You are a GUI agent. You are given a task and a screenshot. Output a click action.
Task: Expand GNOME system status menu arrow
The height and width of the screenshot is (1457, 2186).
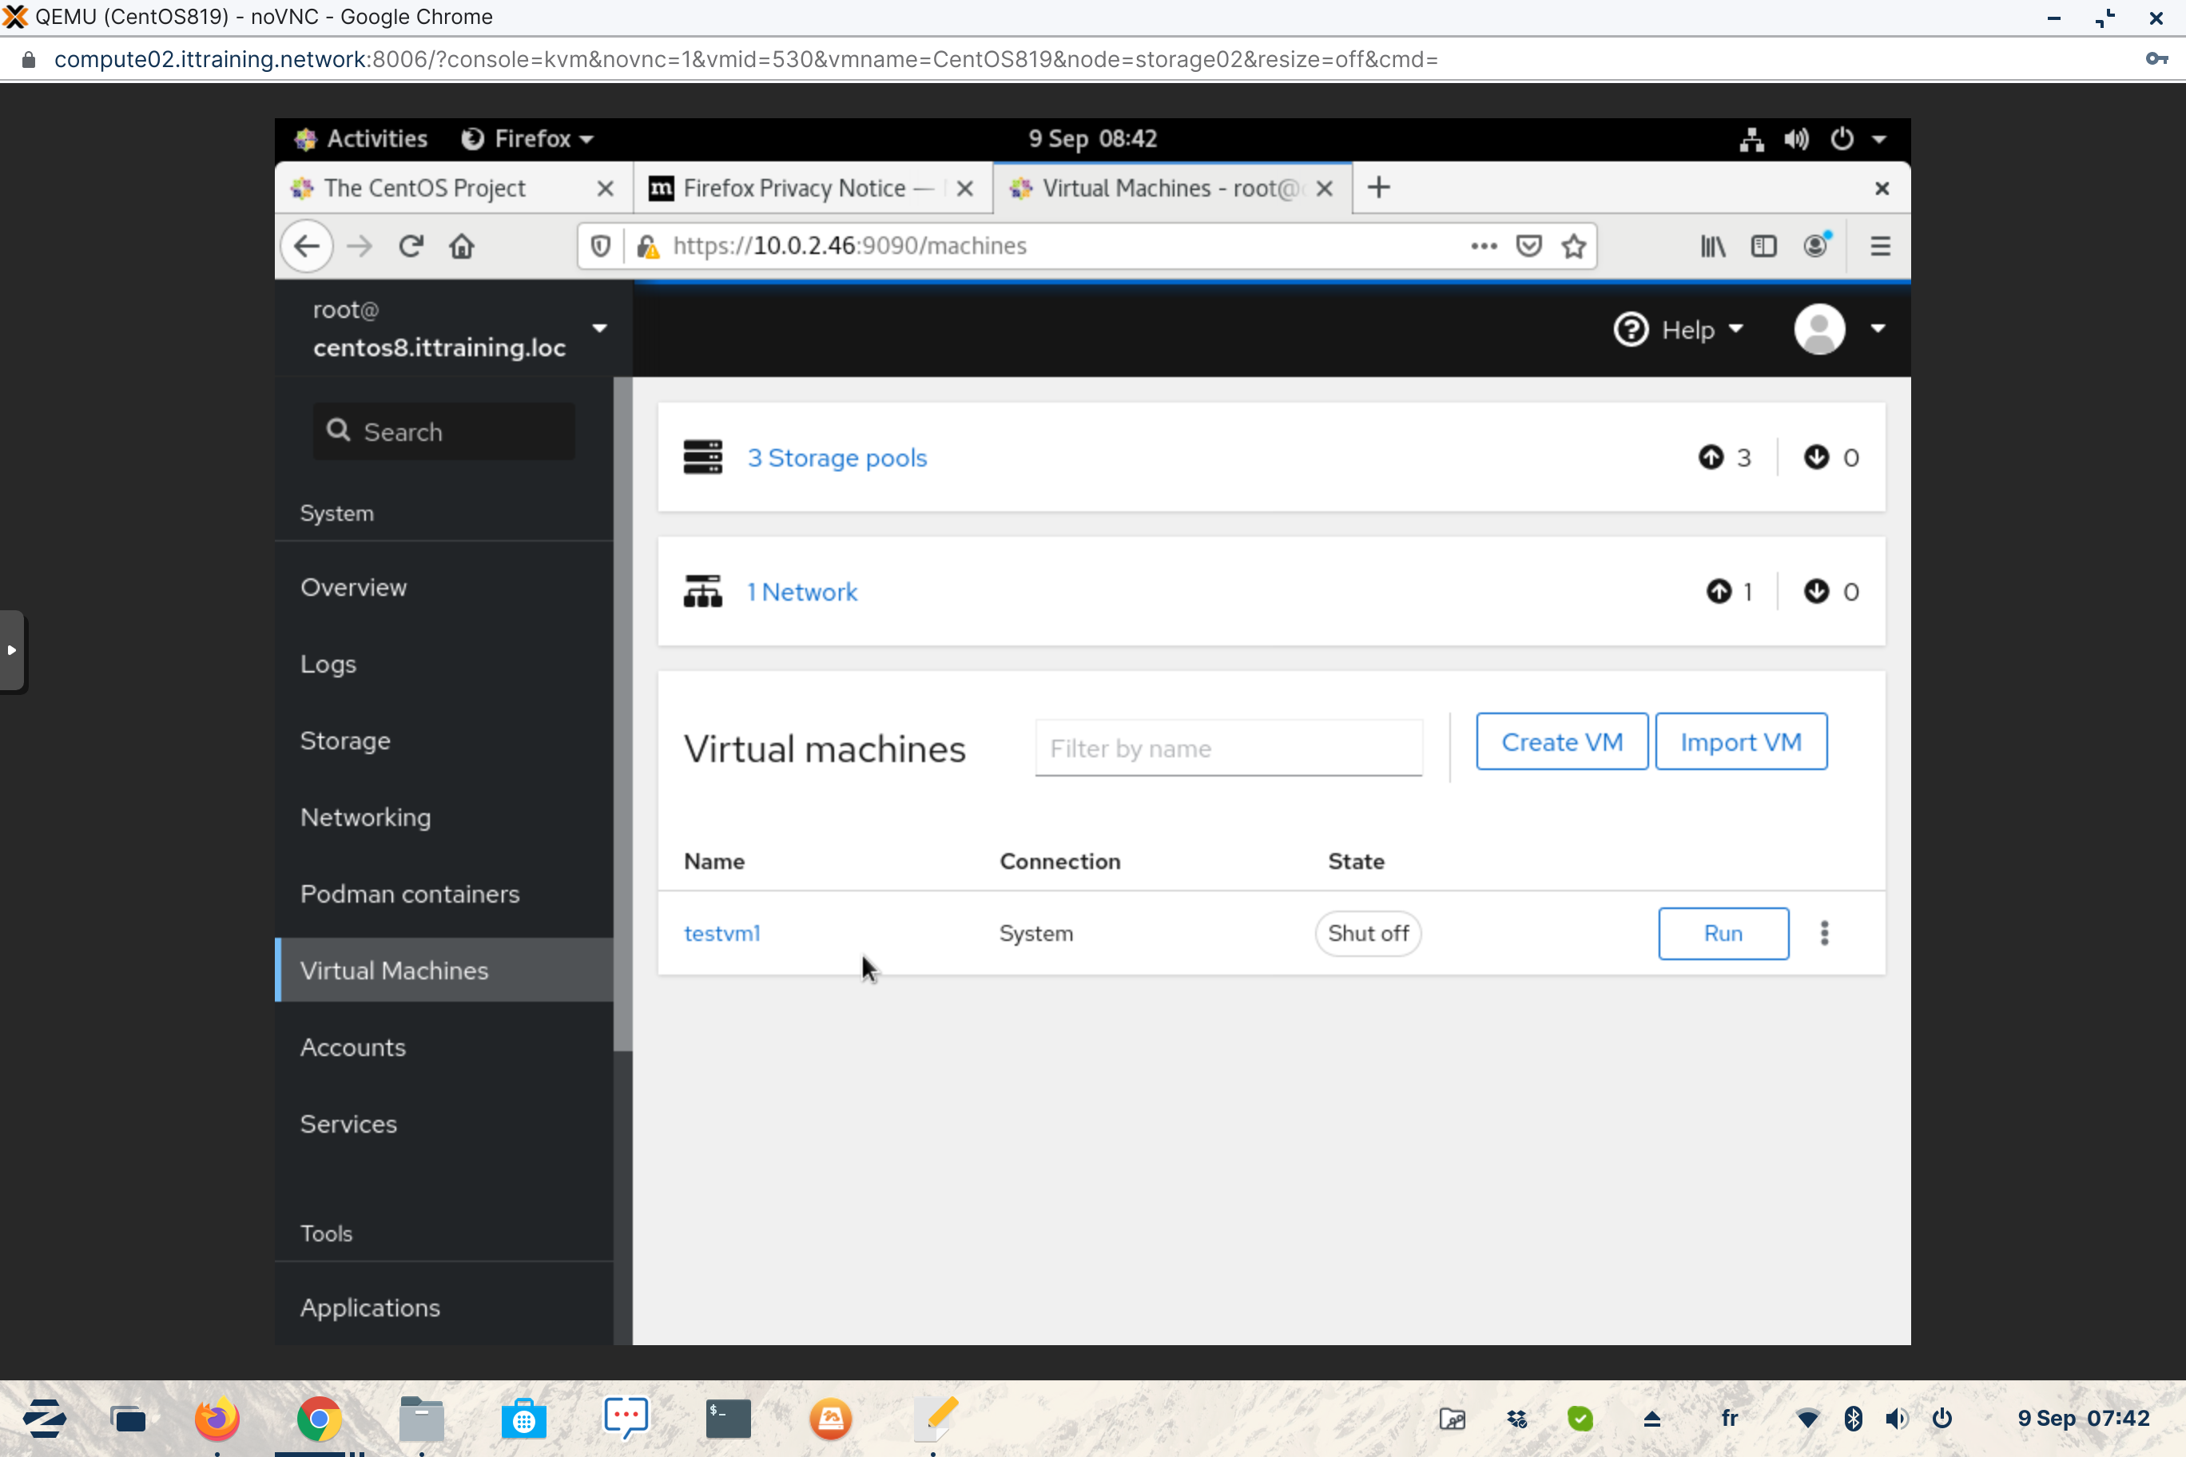pos(1879,139)
